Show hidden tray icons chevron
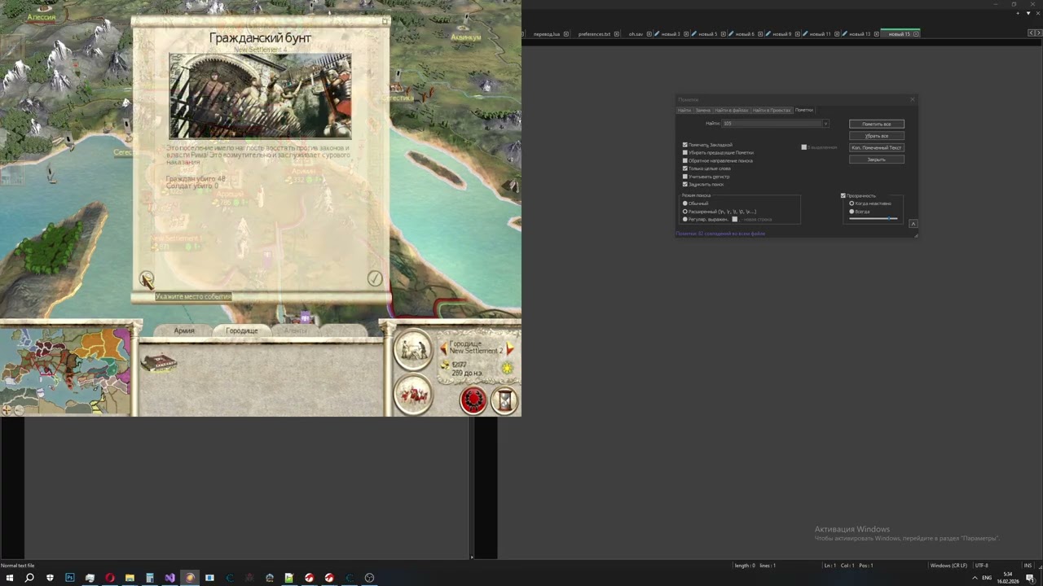The height and width of the screenshot is (586, 1043). [975, 578]
